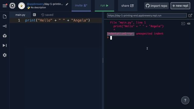Click the invite button

(x=81, y=6)
